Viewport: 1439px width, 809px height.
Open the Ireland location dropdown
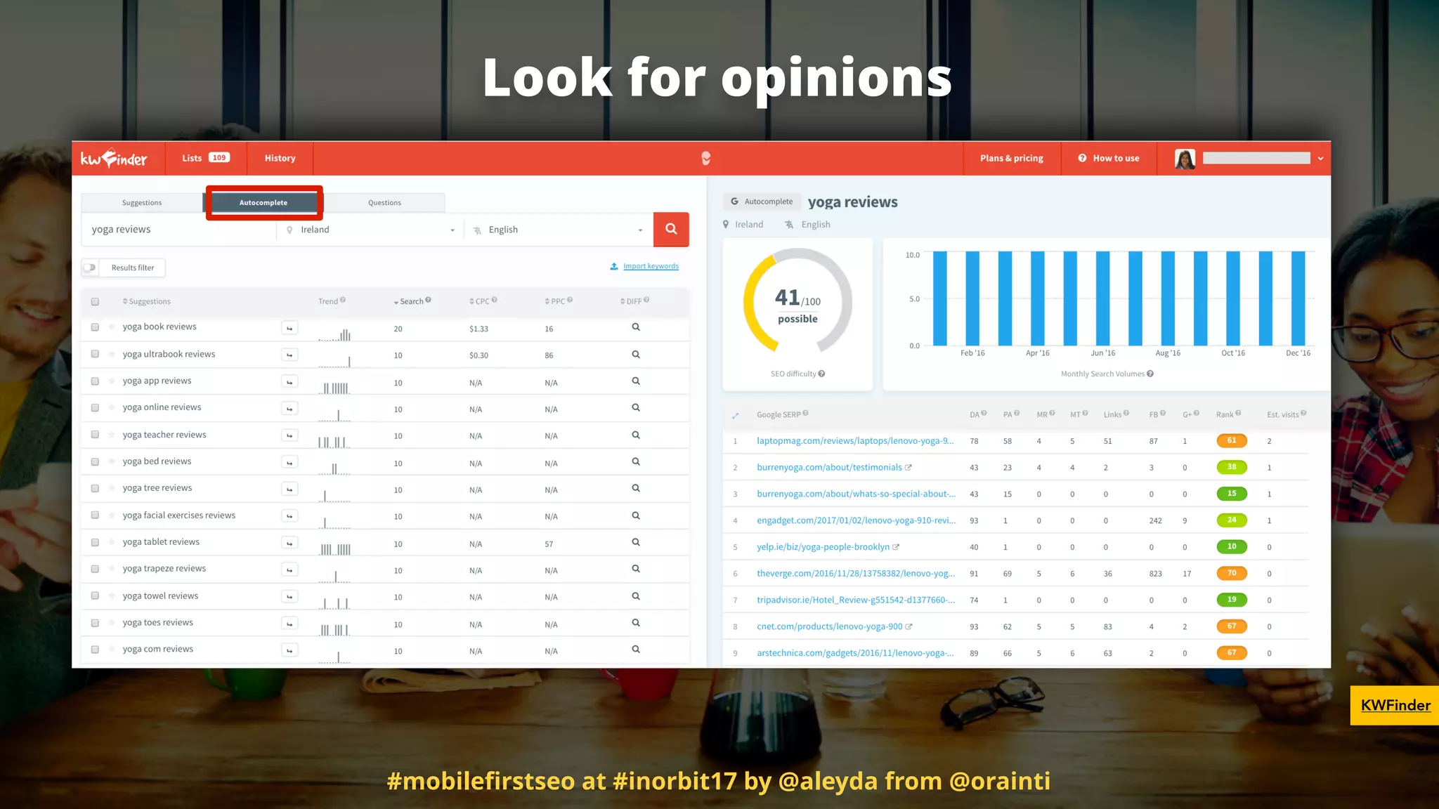pyautogui.click(x=370, y=230)
